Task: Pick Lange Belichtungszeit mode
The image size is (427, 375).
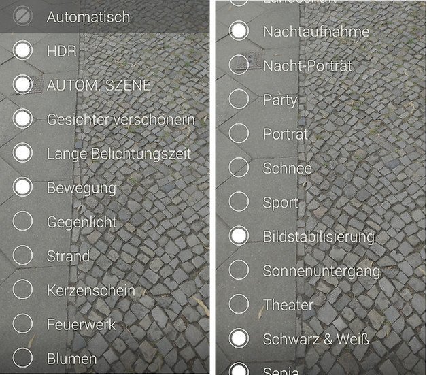Action: [105, 153]
